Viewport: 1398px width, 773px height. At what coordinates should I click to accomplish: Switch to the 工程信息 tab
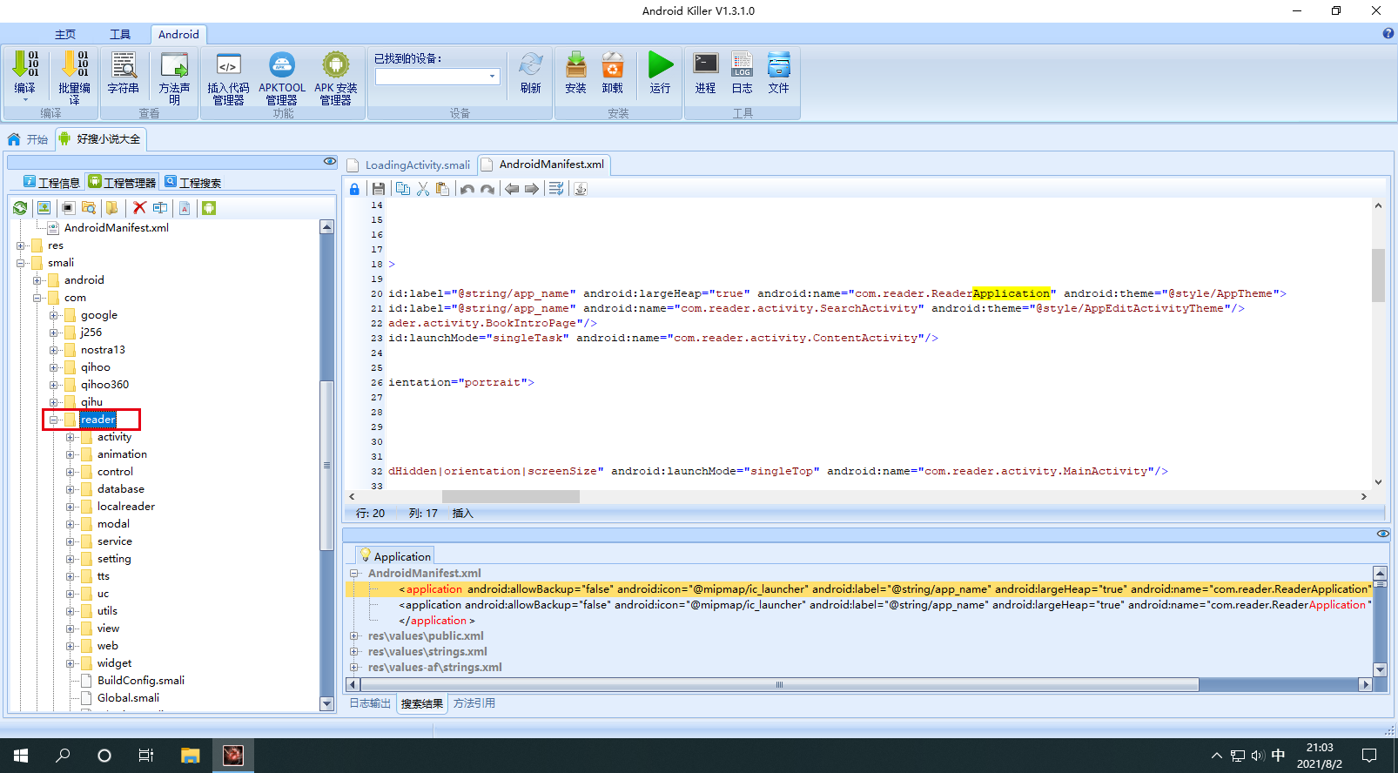point(51,182)
